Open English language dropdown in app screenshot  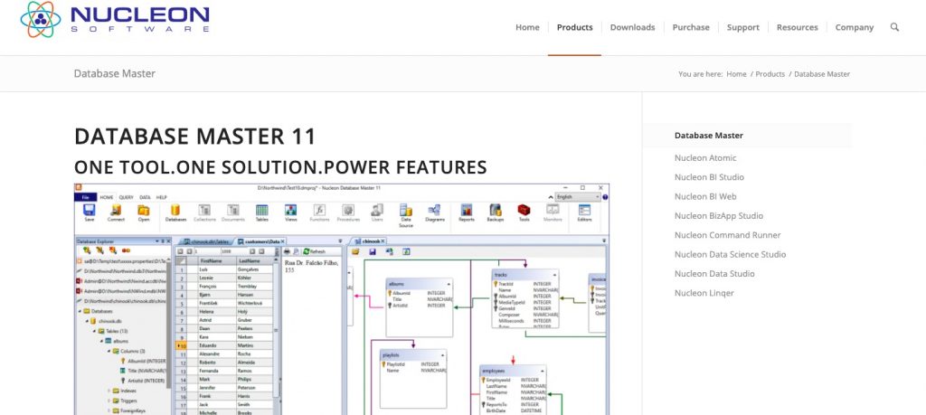[578, 196]
